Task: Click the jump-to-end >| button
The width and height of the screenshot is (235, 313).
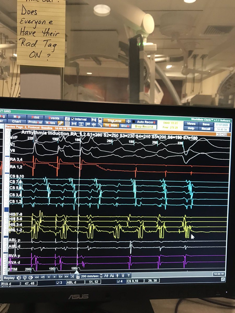Action: pos(72,277)
